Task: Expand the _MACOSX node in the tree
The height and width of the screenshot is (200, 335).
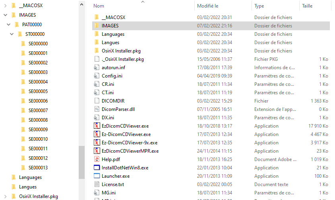Action: coord(6,5)
